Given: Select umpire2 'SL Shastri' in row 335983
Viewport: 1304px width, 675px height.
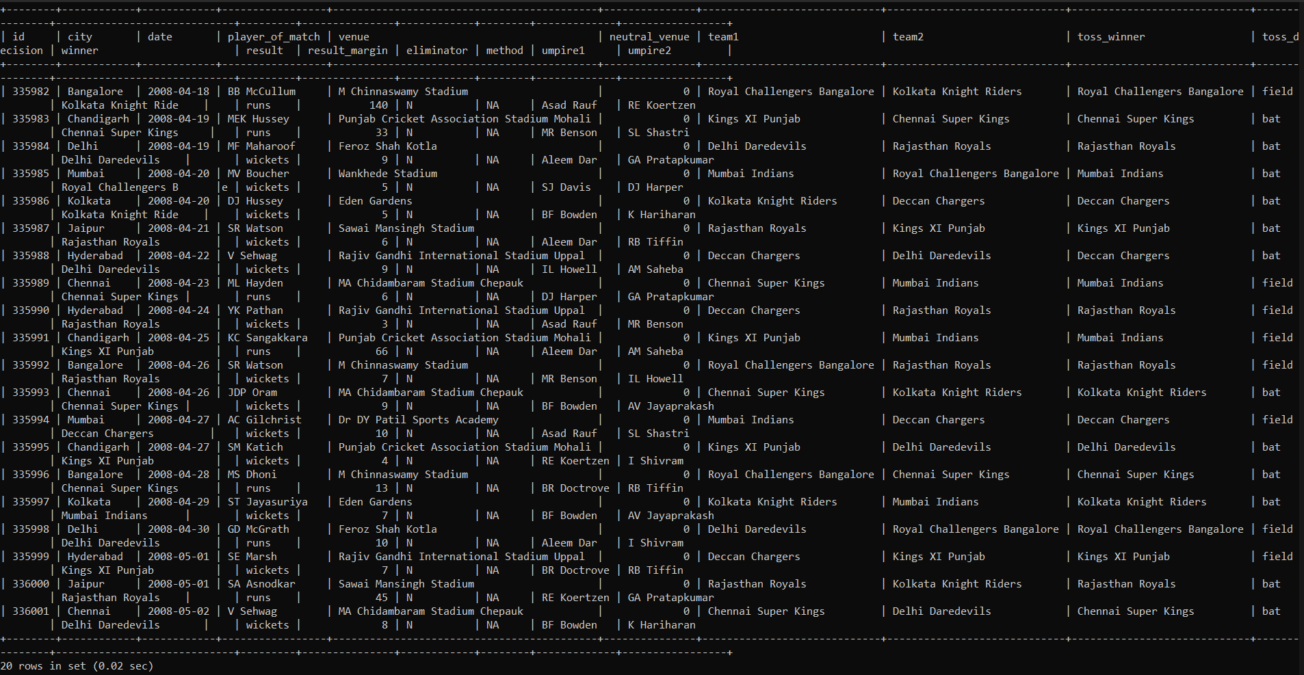Looking at the screenshot, I should point(659,133).
